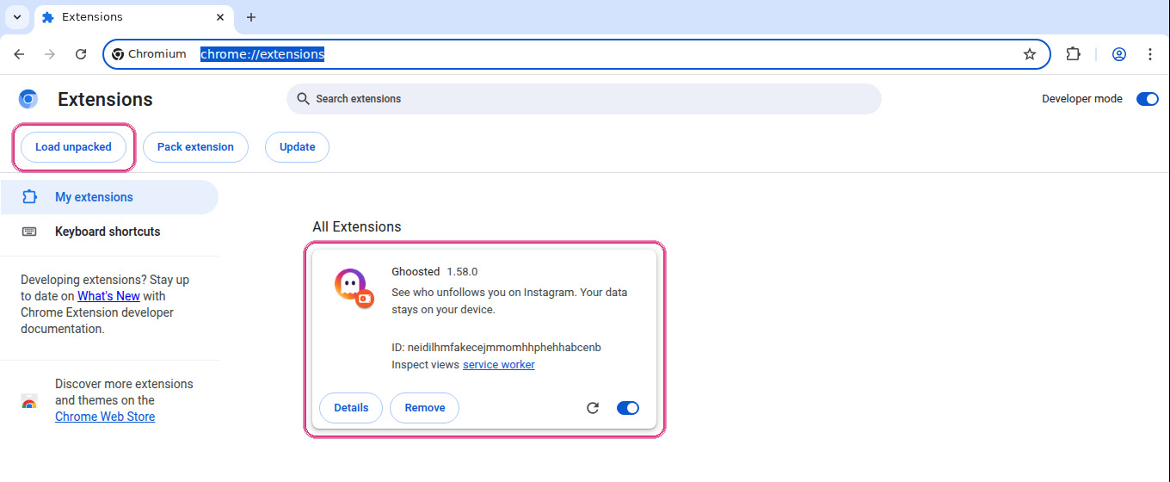Reload the Ghoosted extension
1170x482 pixels.
593,408
